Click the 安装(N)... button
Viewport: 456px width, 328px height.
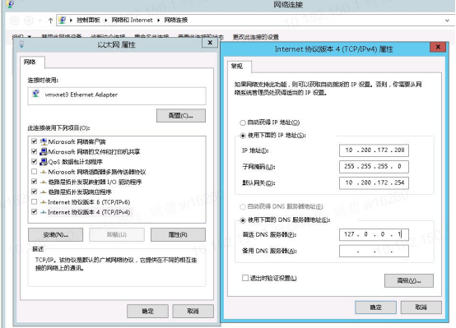click(55, 235)
